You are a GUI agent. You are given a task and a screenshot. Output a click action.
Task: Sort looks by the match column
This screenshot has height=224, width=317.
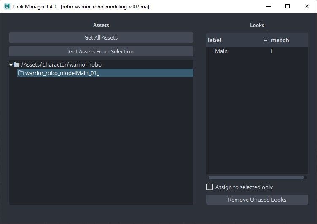point(280,40)
